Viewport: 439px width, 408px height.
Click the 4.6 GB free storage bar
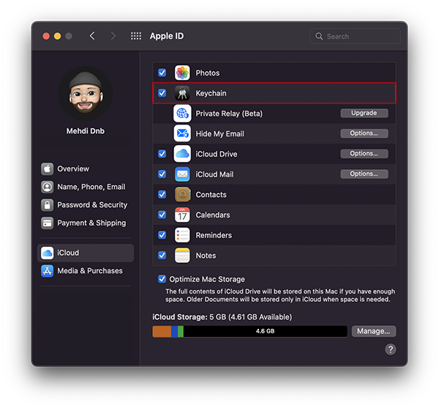[x=265, y=331]
